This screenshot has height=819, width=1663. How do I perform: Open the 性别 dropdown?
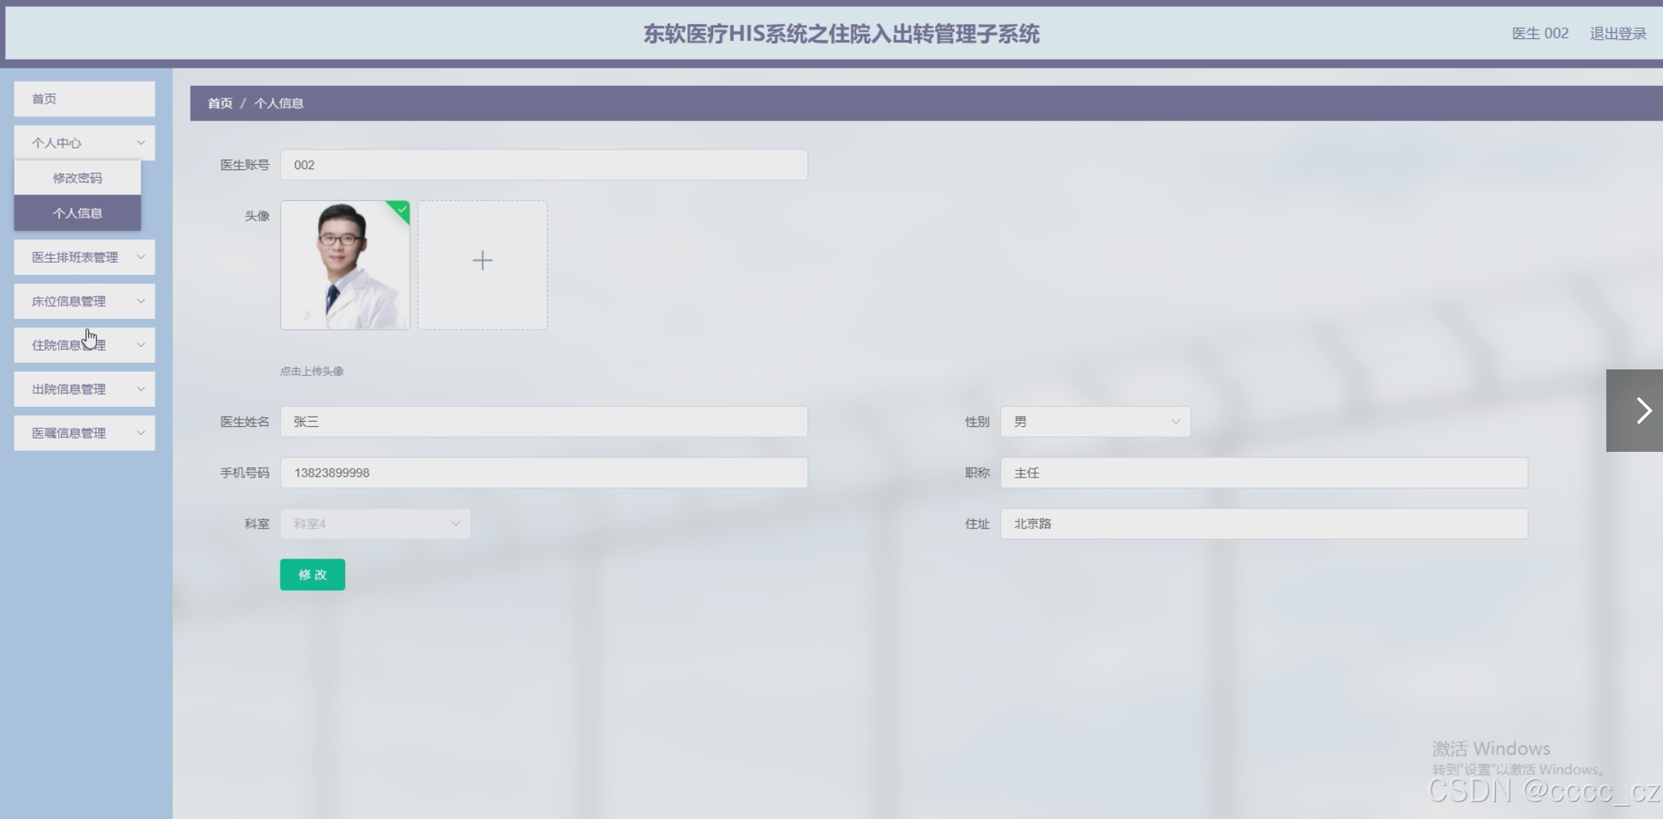[x=1095, y=422]
